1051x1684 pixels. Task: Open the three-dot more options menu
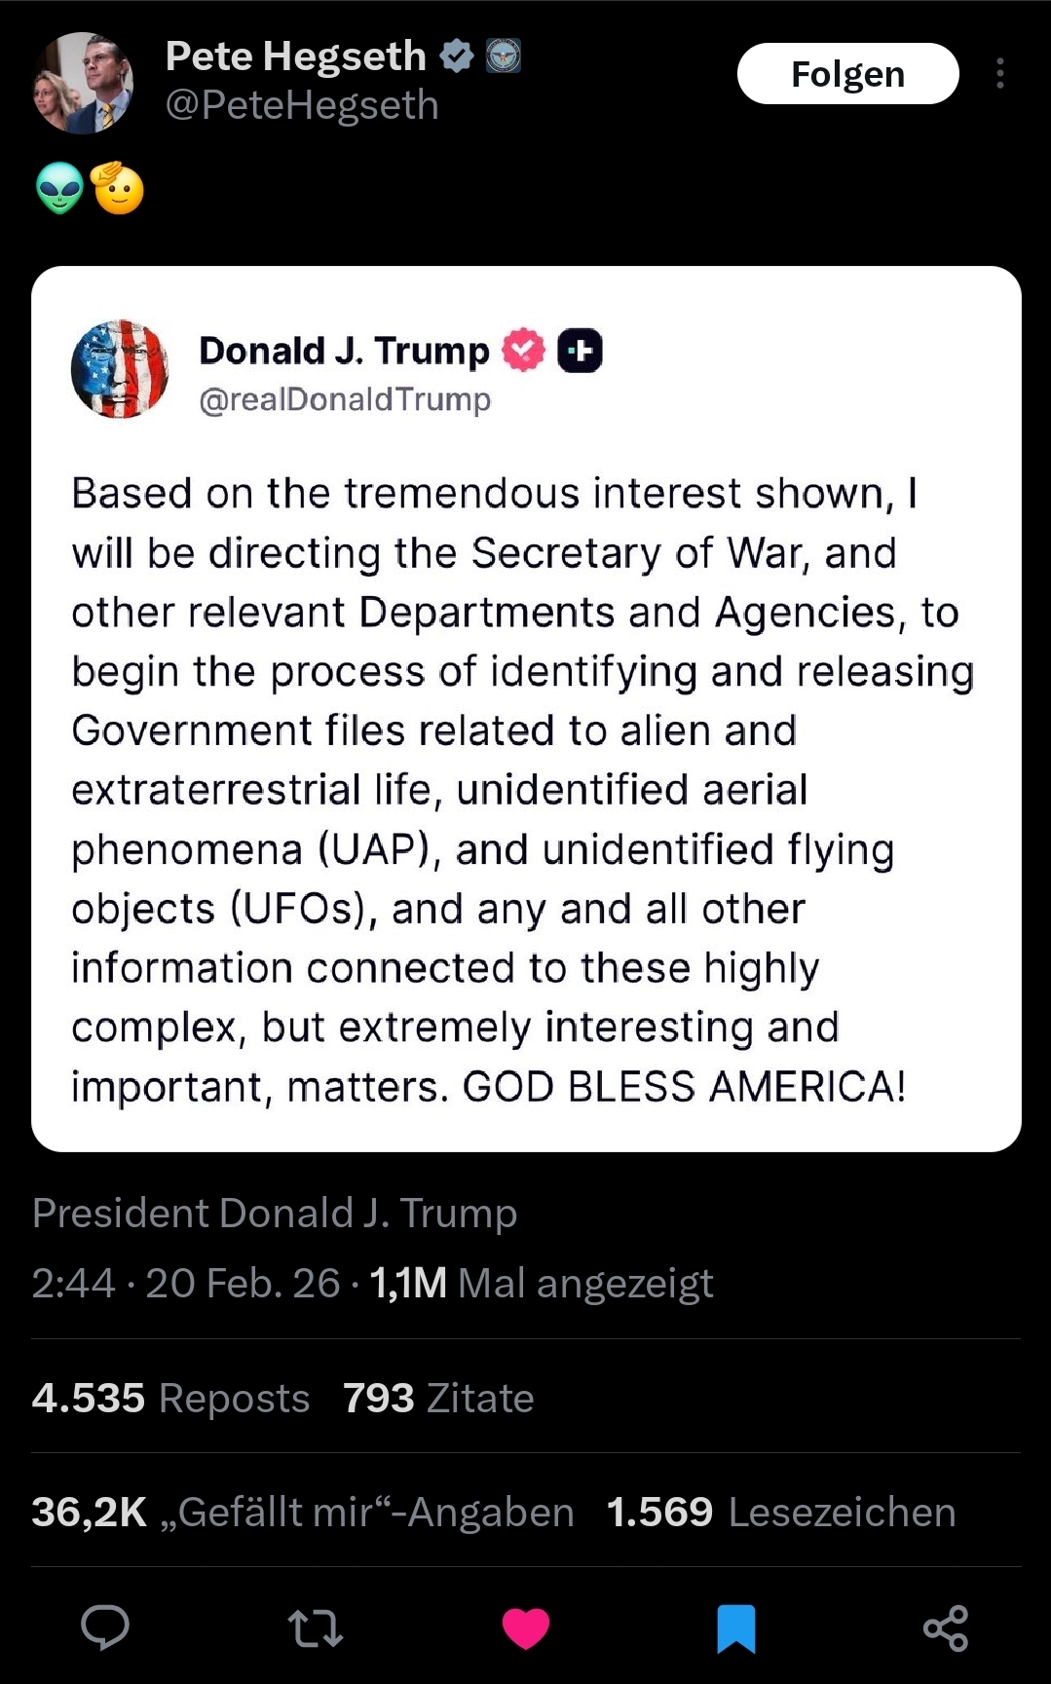1000,74
